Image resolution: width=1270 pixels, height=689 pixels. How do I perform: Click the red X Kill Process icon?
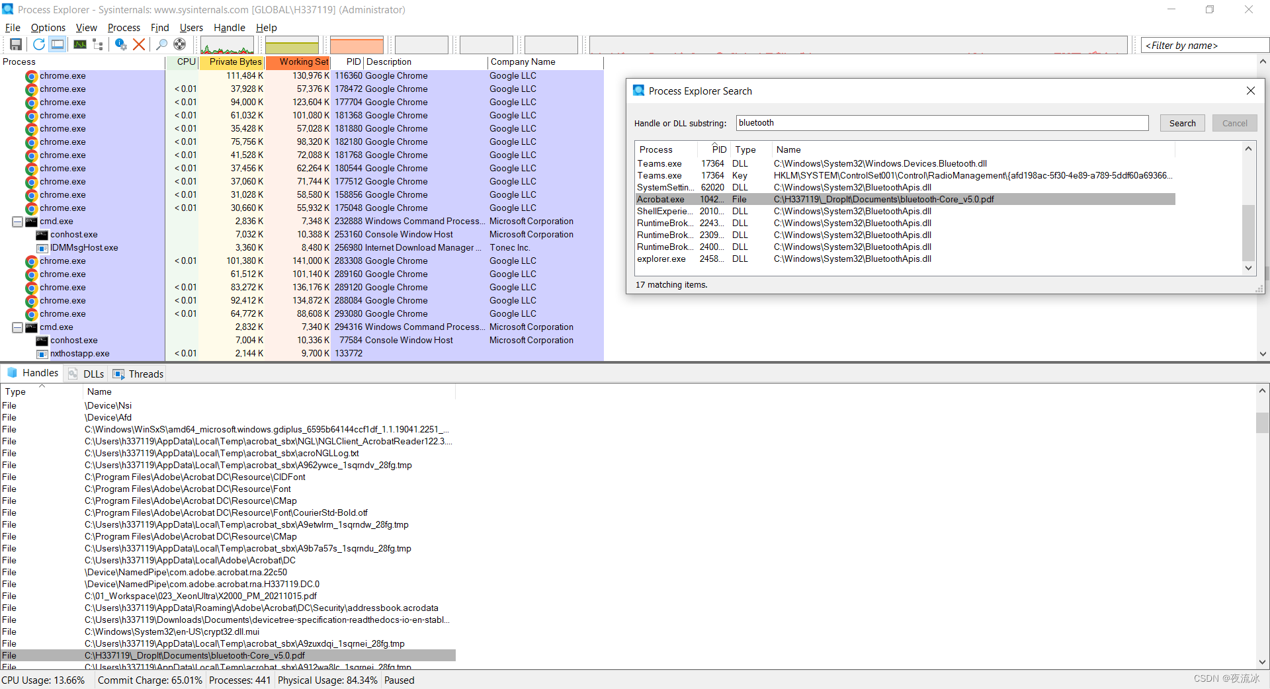tap(139, 44)
